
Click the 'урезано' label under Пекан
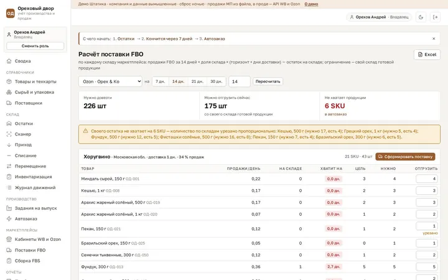[430, 233]
